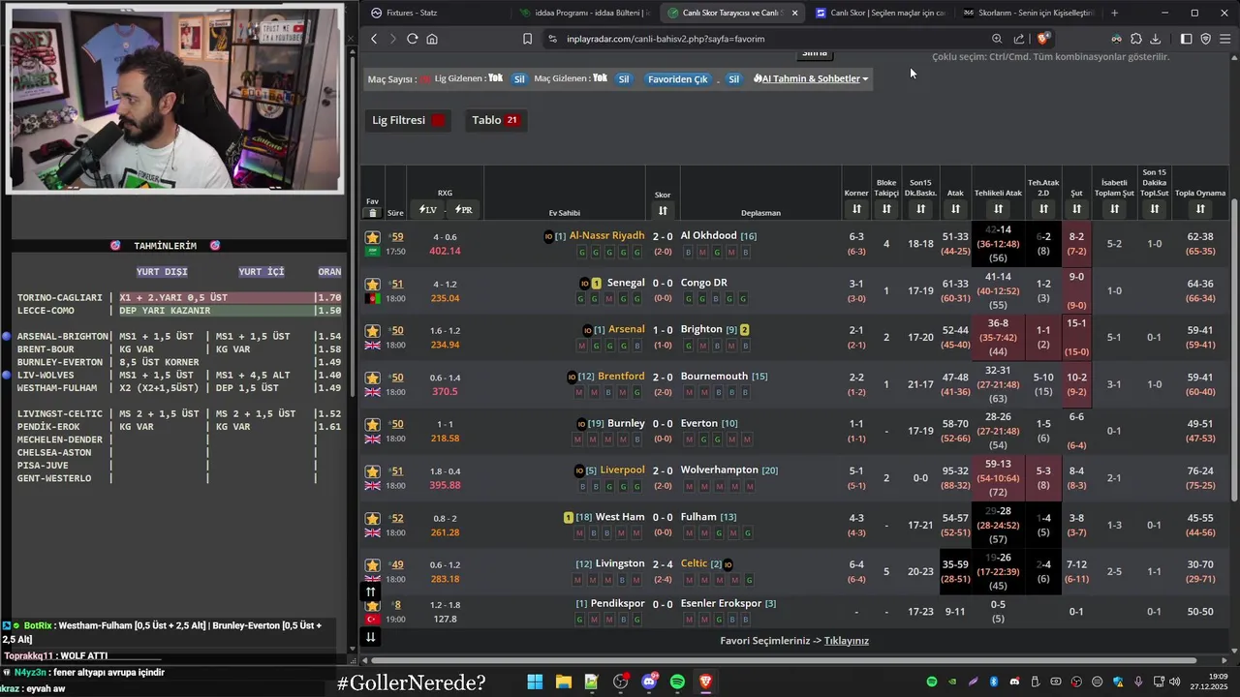Viewport: 1240px width, 697px height.
Task: Sort the Son 15 Dakika Topl.Şut column
Action: tap(1154, 209)
